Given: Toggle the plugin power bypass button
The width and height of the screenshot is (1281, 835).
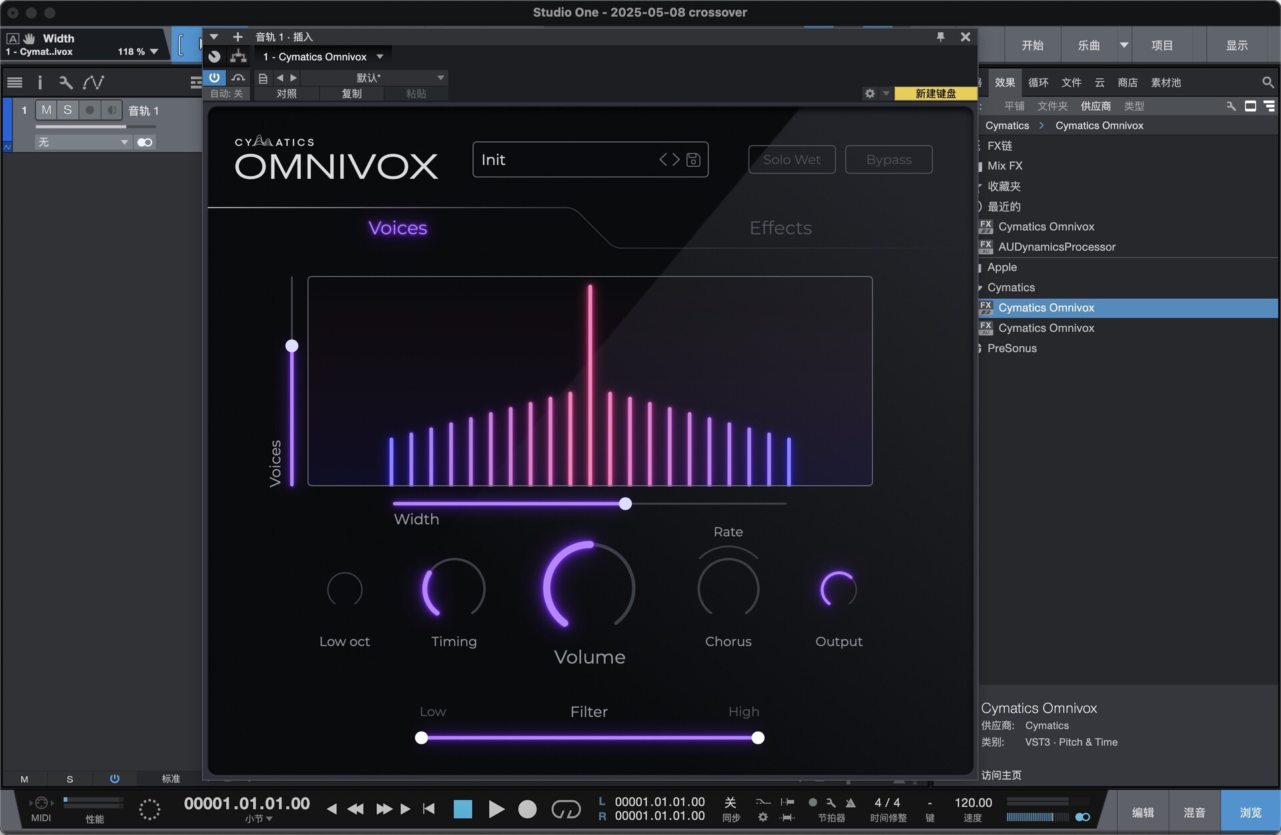Looking at the screenshot, I should (x=214, y=77).
